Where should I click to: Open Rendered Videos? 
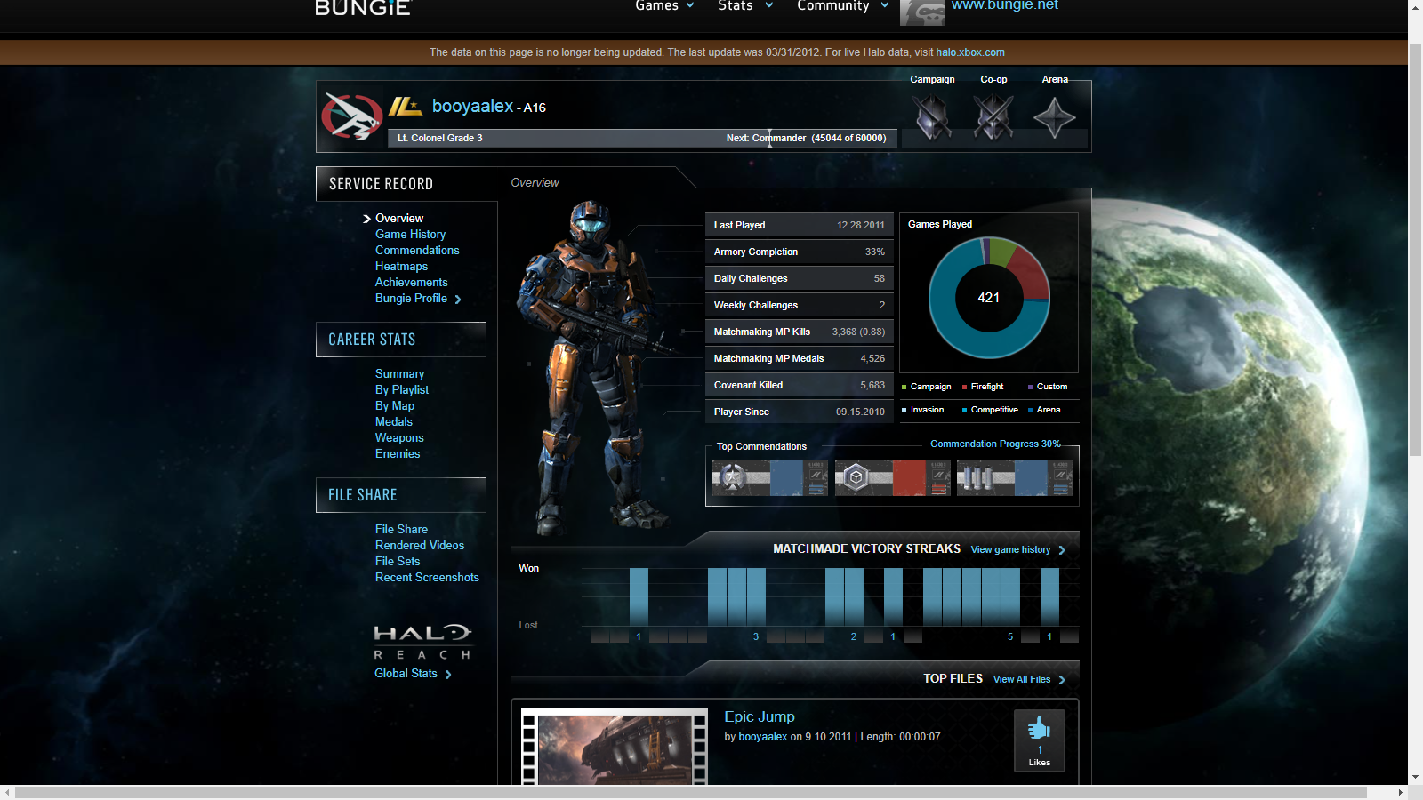click(x=420, y=545)
